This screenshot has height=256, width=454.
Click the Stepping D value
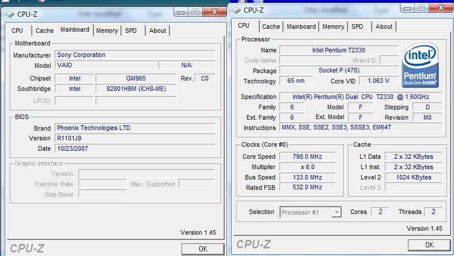(427, 108)
